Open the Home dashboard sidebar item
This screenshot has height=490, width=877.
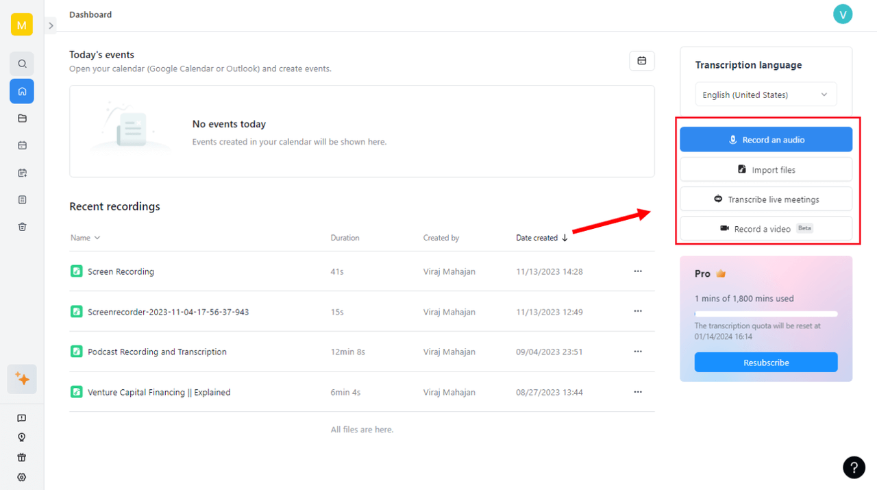(x=22, y=91)
